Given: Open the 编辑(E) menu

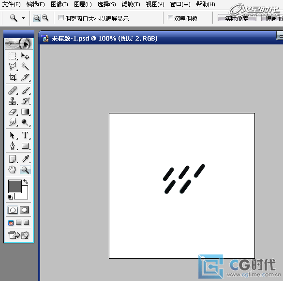Looking at the screenshot, I should pyautogui.click(x=35, y=4).
